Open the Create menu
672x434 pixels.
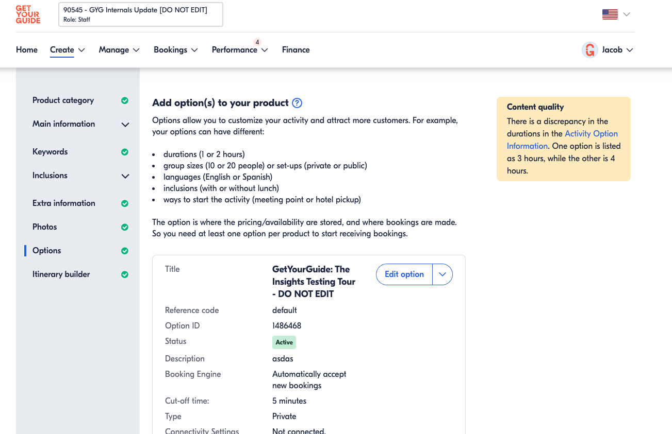(62, 50)
